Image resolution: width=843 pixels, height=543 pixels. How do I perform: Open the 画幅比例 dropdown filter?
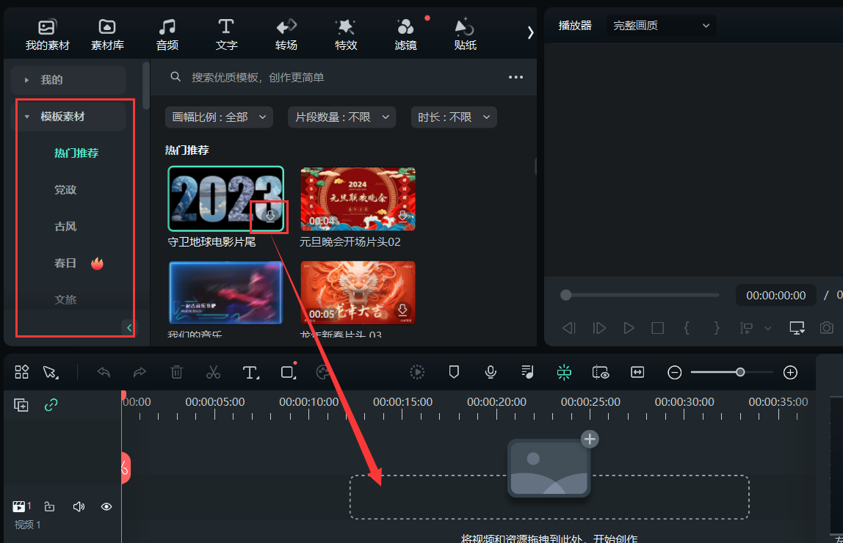(219, 117)
